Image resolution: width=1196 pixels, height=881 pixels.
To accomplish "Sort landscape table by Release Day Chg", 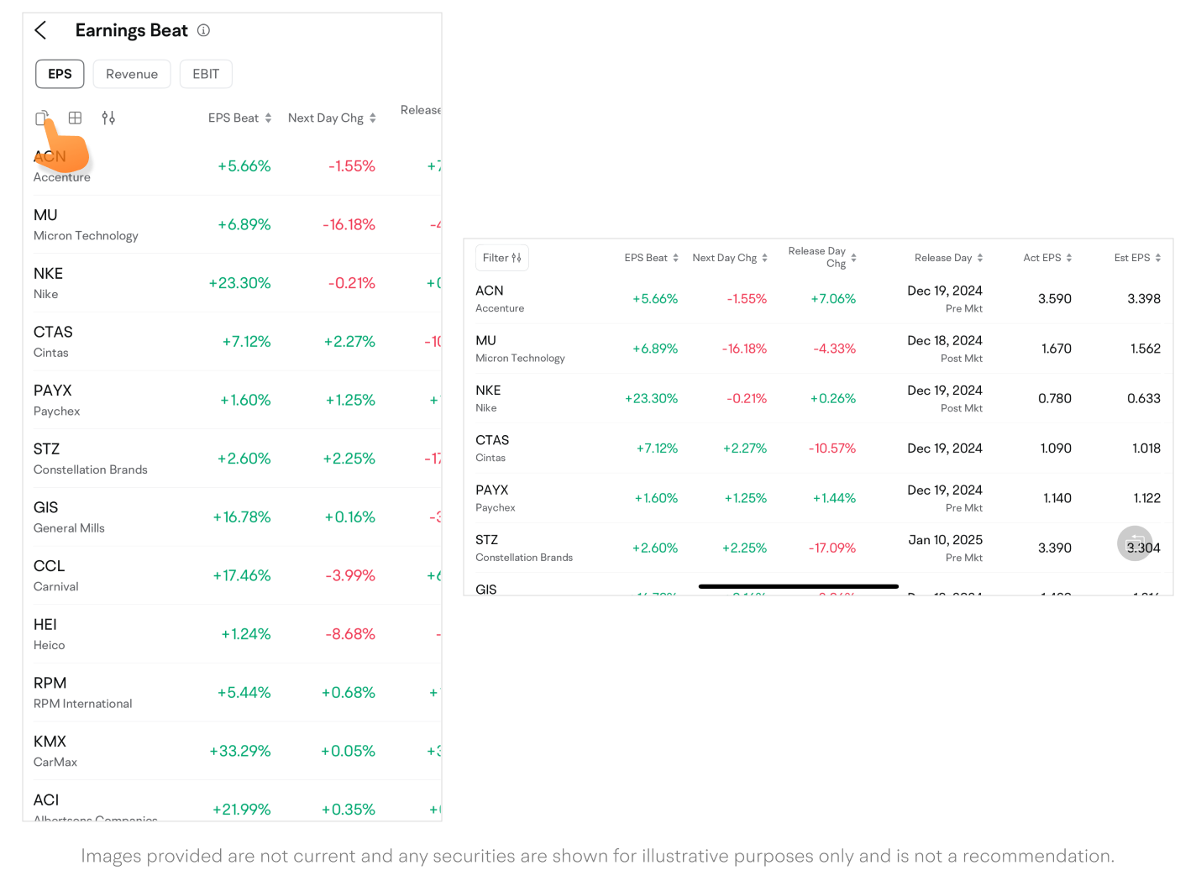I will tap(821, 258).
